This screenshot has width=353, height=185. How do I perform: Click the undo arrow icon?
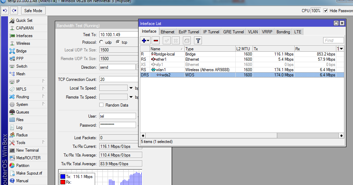tap(5, 11)
